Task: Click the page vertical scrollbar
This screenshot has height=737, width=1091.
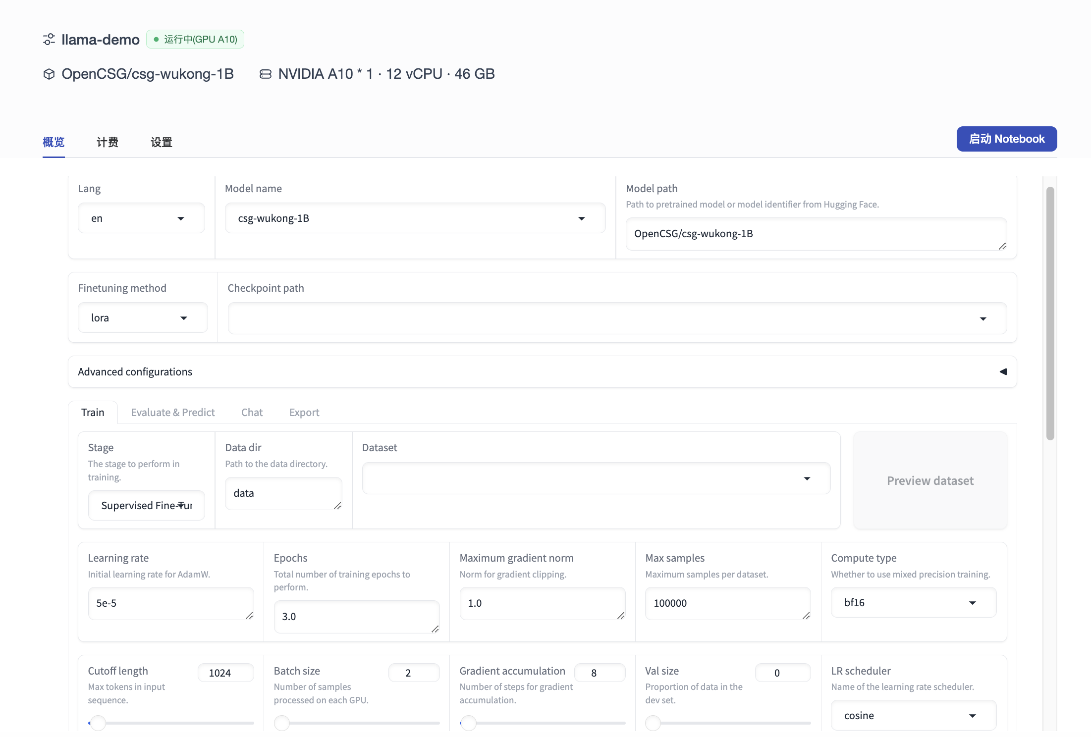Action: coord(1050,313)
